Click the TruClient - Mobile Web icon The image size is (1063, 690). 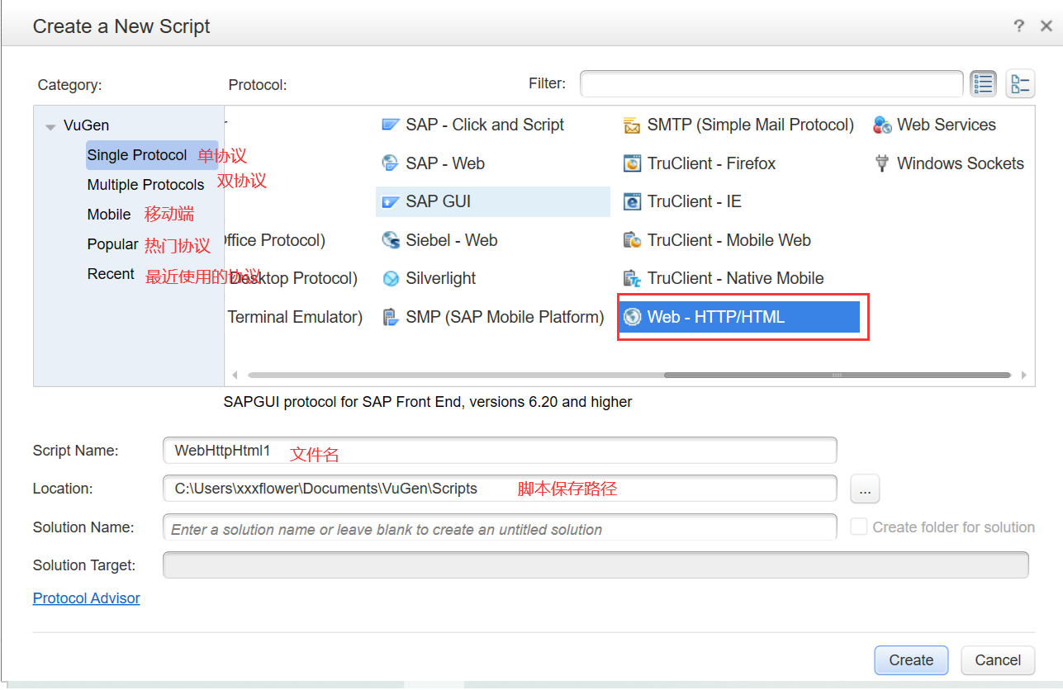(632, 240)
